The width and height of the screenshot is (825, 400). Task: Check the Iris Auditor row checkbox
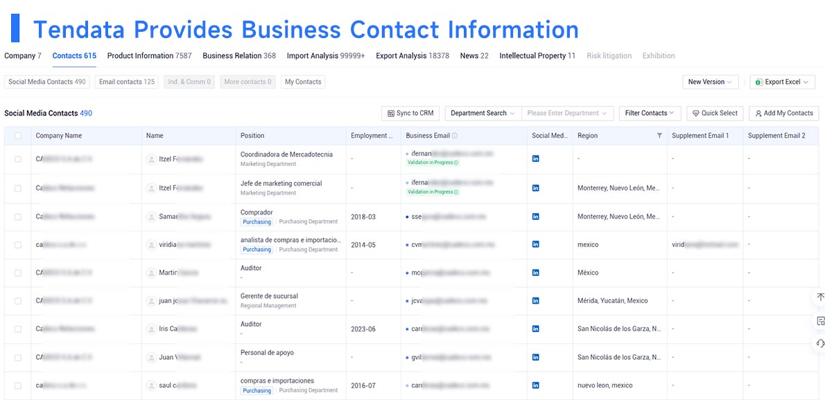[x=18, y=329]
